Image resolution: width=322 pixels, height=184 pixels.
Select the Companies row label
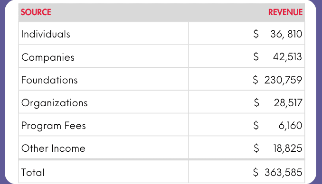48,57
